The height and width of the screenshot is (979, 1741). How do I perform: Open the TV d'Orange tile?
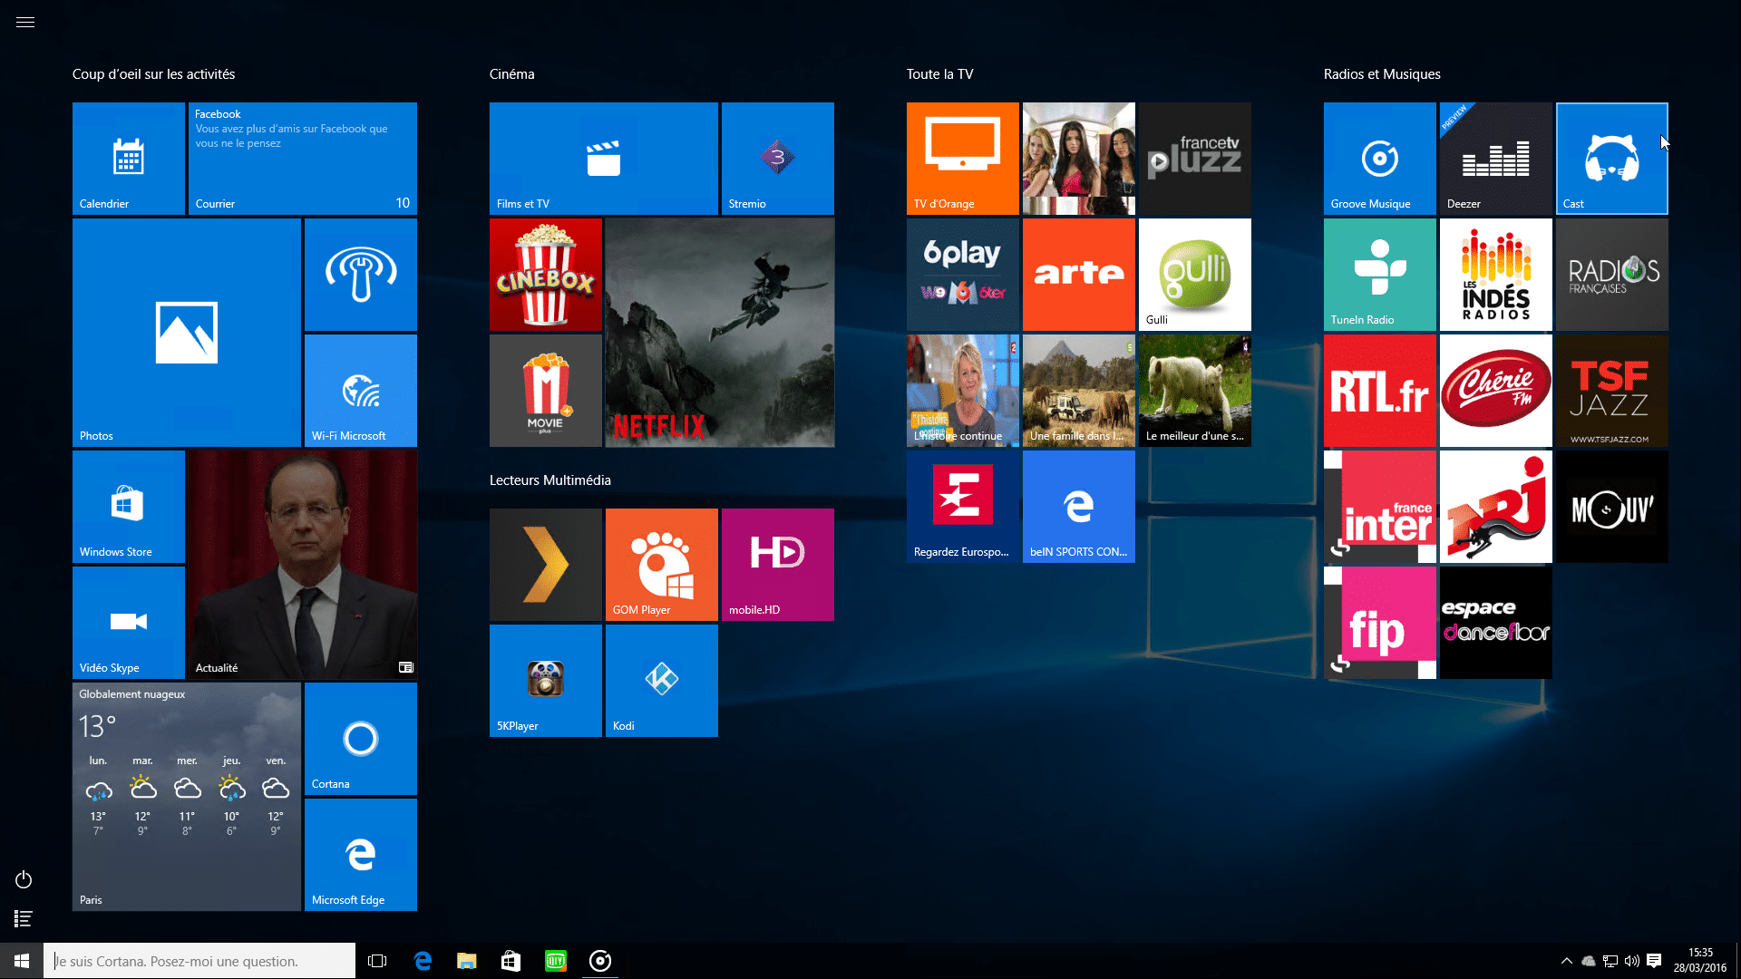click(962, 159)
